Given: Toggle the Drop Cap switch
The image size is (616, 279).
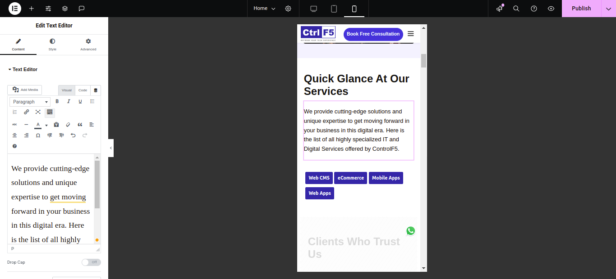Looking at the screenshot, I should 91,262.
